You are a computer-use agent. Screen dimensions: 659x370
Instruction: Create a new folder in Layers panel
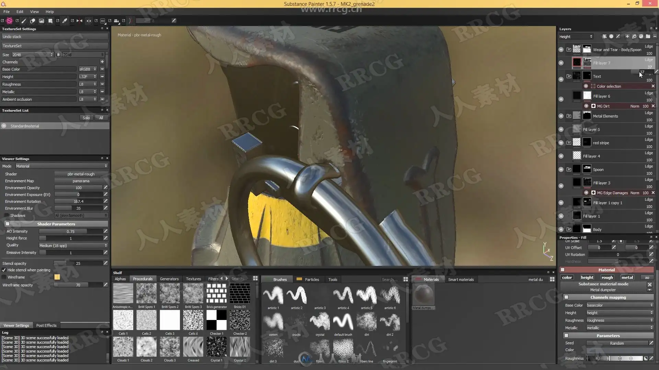(648, 37)
